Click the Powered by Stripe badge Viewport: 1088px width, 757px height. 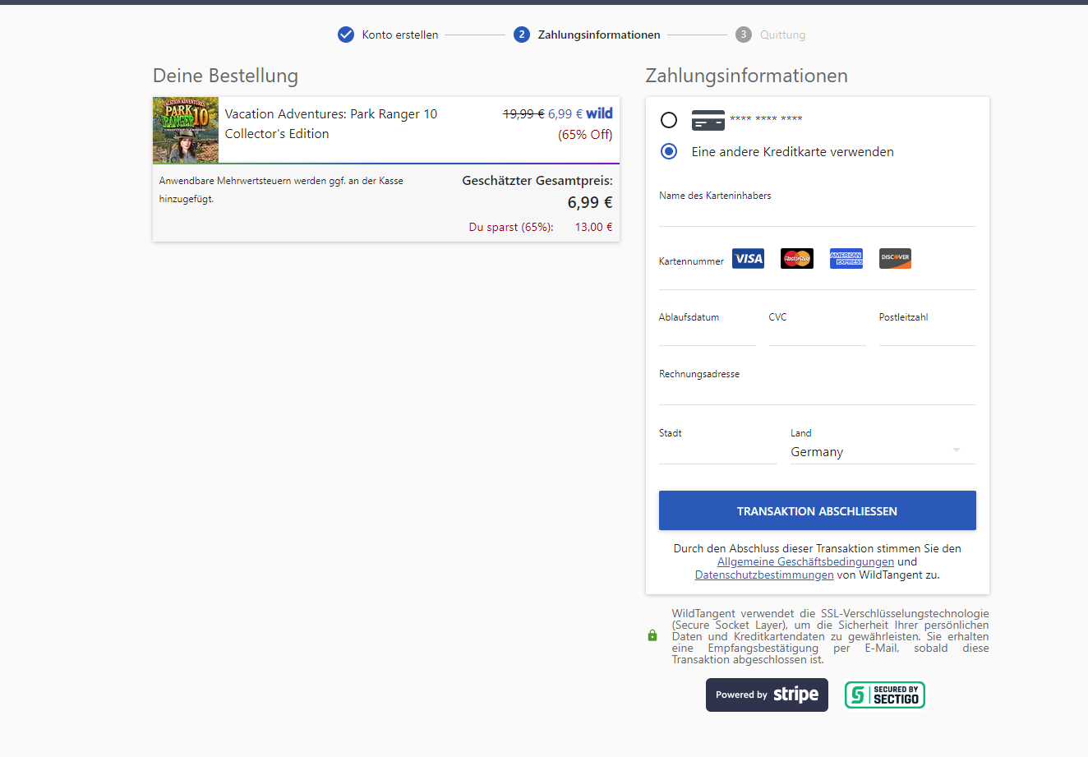(767, 695)
